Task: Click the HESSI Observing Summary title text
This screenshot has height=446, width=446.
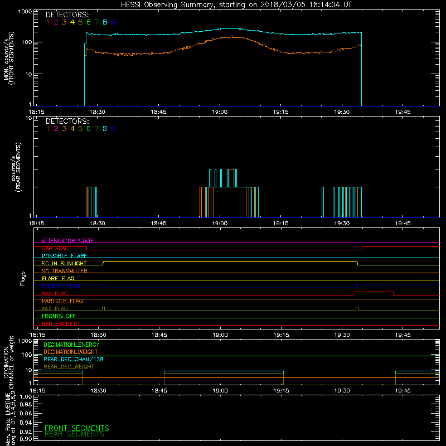Action: point(236,5)
